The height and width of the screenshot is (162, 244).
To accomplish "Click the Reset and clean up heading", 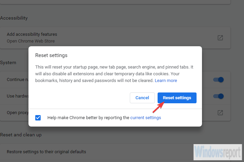I will tap(21, 135).
